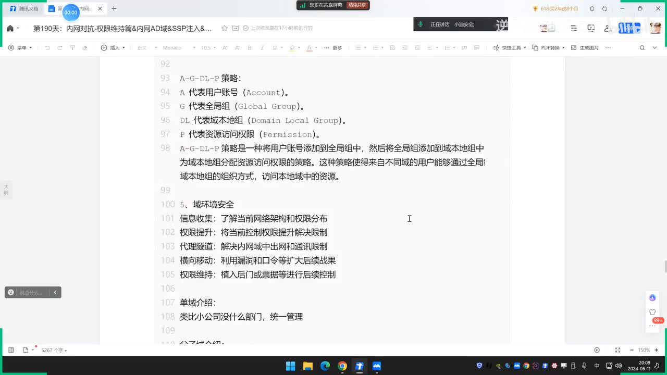The height and width of the screenshot is (375, 667).
Task: Open the search icon in the toolbar
Action: [x=642, y=47]
